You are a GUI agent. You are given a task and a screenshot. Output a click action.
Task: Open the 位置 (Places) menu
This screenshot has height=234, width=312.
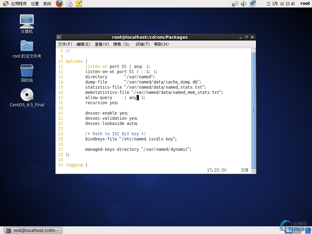[35, 4]
